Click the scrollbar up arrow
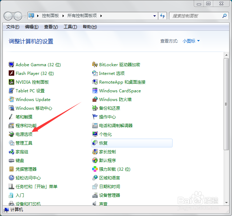The width and height of the screenshot is (232, 216). [x=226, y=55]
